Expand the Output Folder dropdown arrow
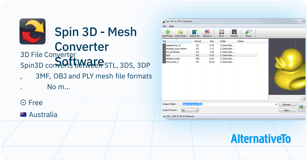Image resolution: width=307 pixels, height=161 pixels. point(276,104)
